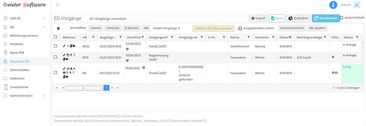Apply the "12 Monate" quick filter
This screenshot has width=366, height=126.
click(x=131, y=28)
